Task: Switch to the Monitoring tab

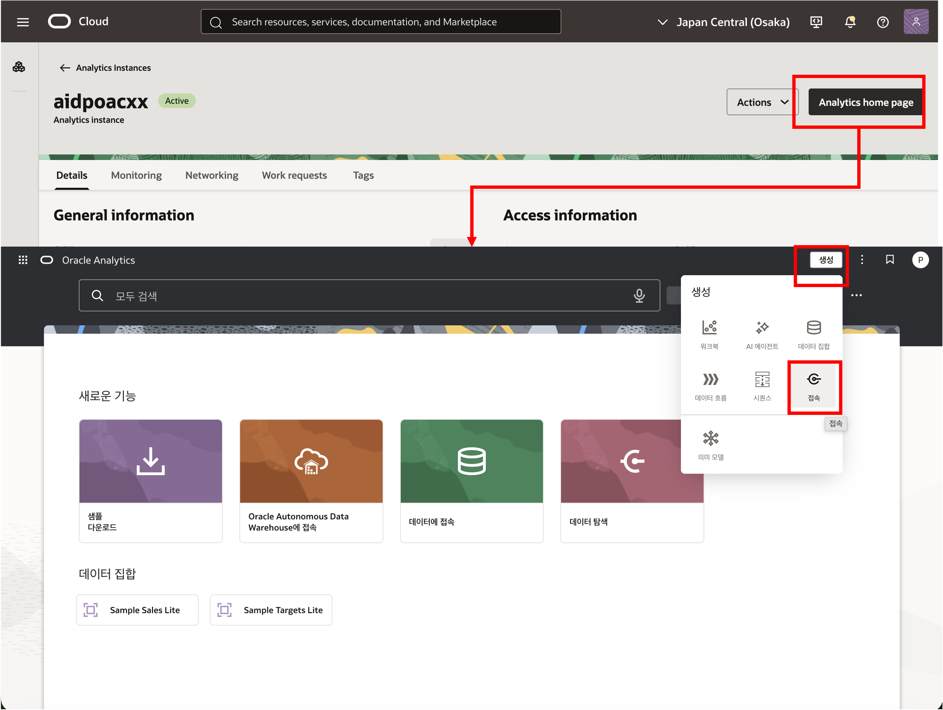Action: [137, 175]
